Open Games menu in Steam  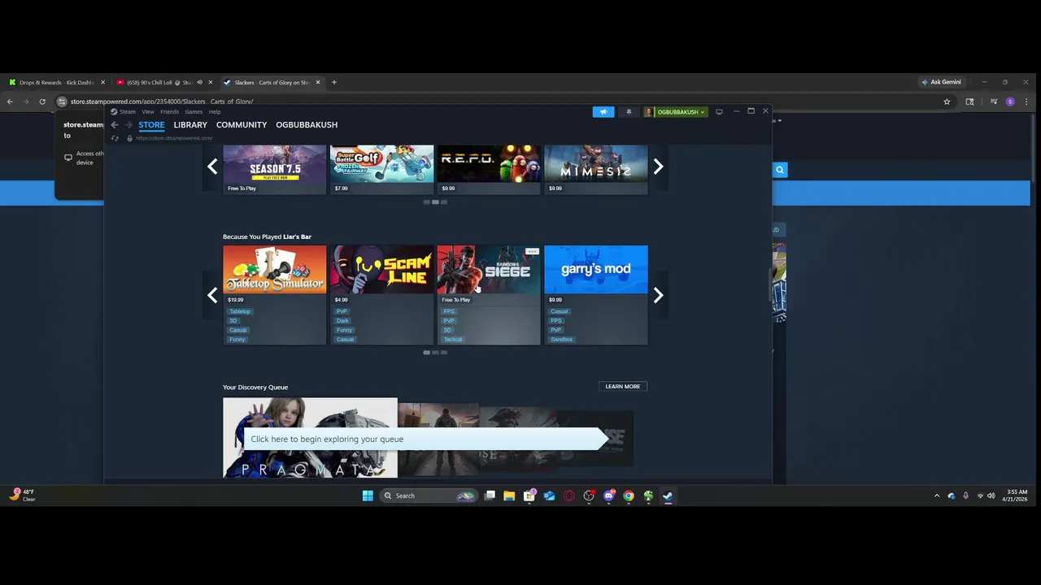tap(194, 112)
